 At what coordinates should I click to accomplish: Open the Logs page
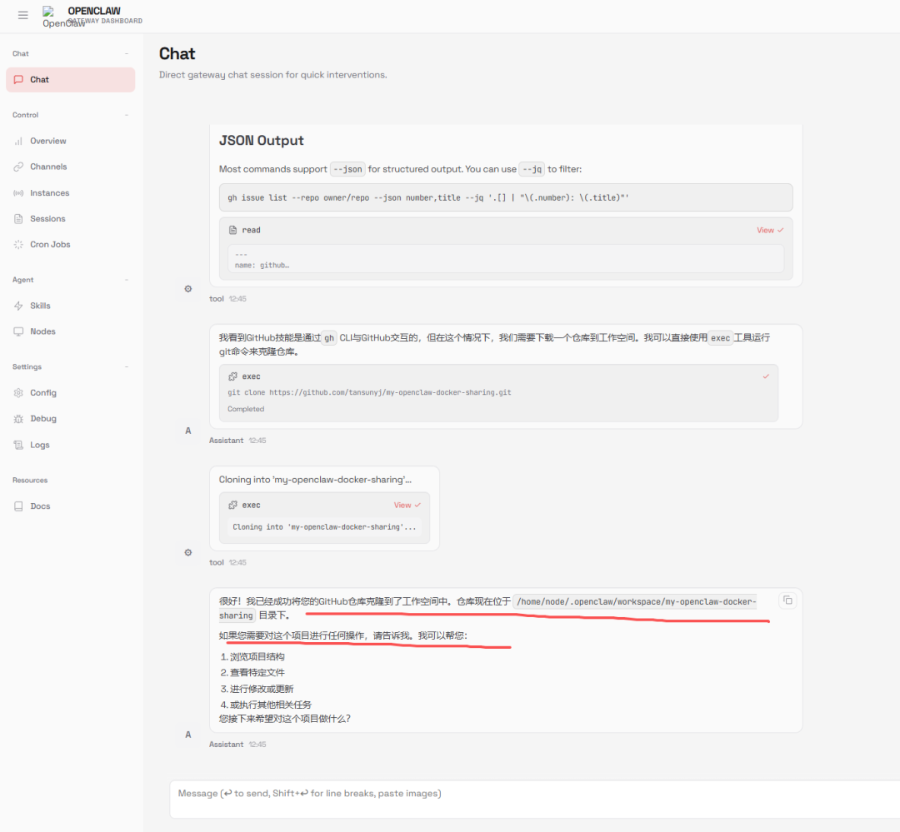pyautogui.click(x=39, y=445)
